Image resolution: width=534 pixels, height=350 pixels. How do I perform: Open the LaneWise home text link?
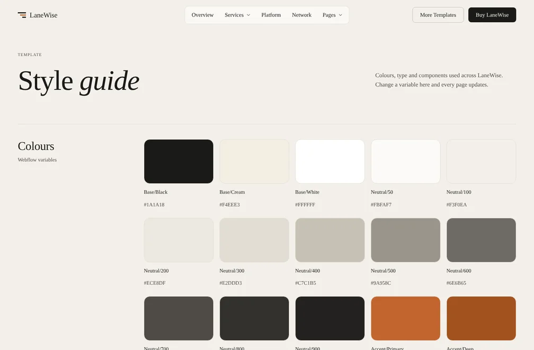pyautogui.click(x=43, y=15)
